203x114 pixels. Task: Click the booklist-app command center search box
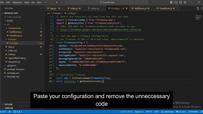tap(107, 2)
